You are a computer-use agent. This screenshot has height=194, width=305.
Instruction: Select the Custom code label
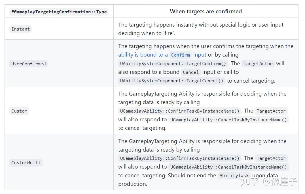pos(19,111)
